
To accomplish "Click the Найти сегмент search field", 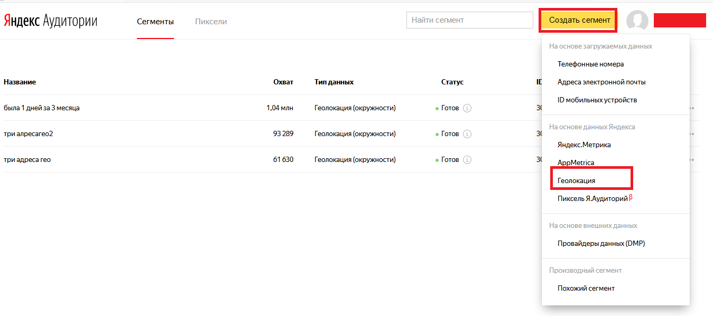I will coord(470,20).
